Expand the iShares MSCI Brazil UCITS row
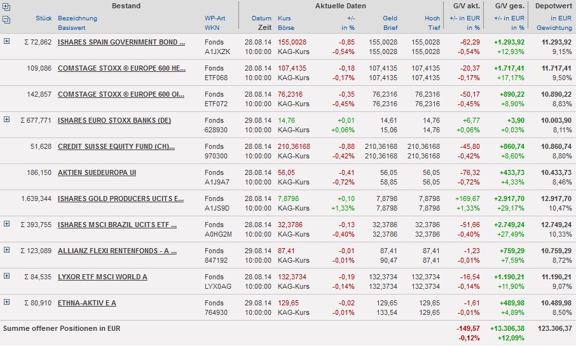This screenshot has width=576, height=348. [7, 224]
